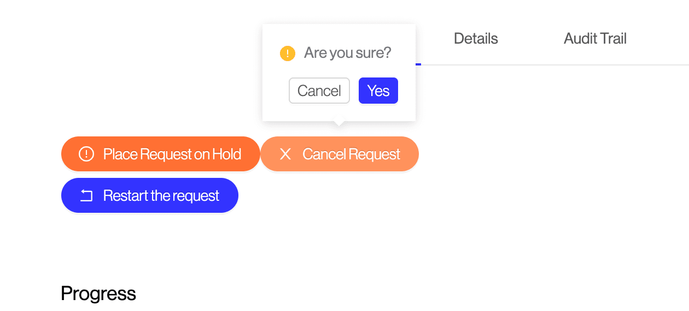Click blank popover area right of Yes button

407,91
